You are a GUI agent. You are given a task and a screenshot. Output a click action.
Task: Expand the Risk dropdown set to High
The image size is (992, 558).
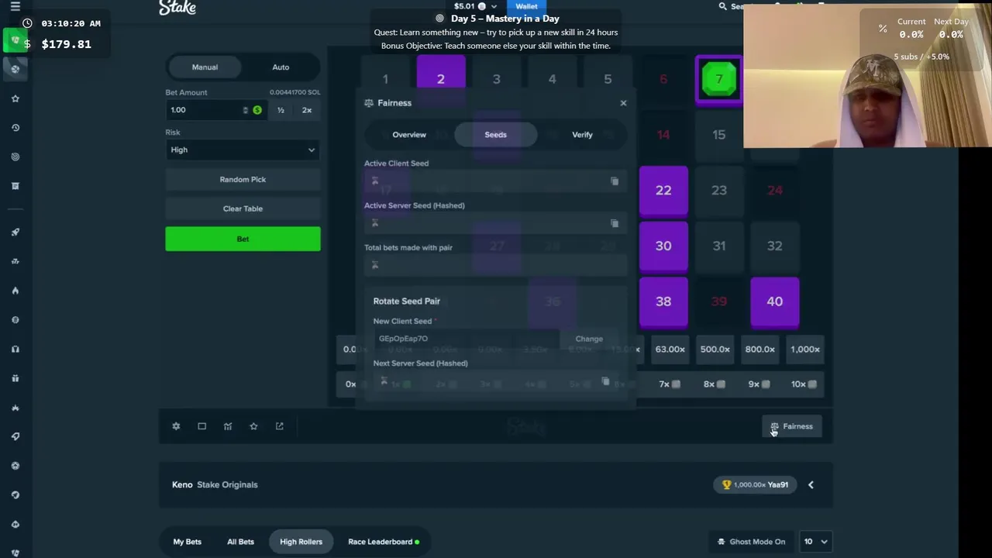point(243,150)
